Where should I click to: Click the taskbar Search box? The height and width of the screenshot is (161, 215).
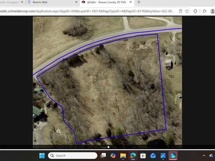(73, 156)
